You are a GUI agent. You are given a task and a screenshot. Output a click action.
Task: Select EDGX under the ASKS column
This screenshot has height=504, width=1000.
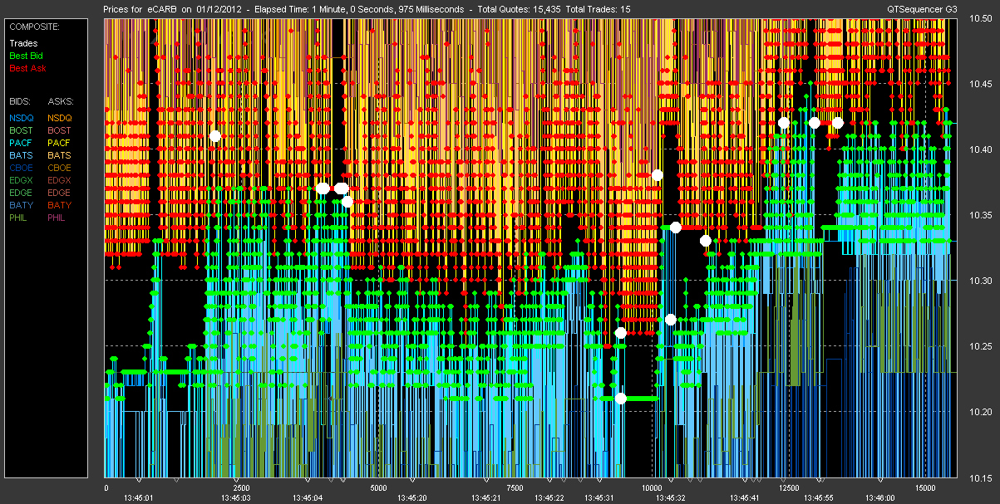[x=59, y=180]
